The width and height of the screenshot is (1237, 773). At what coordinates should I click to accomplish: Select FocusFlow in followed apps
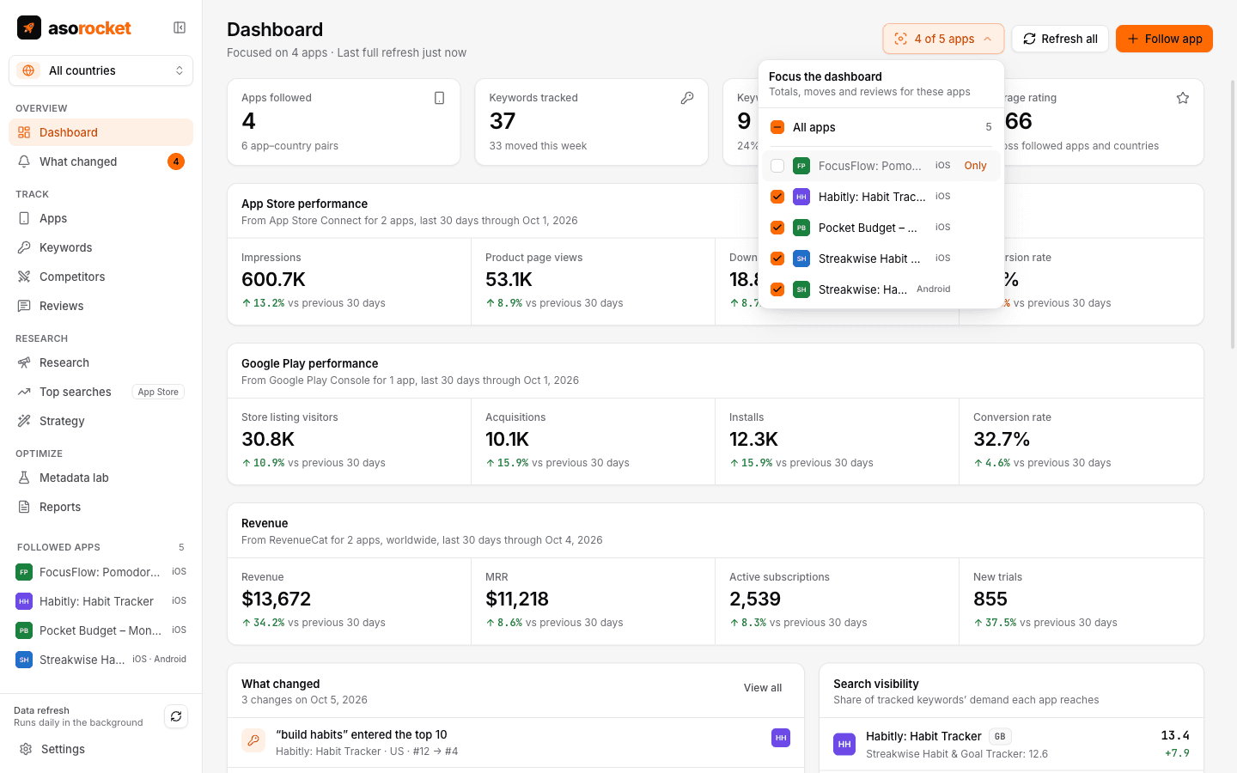[101, 572]
